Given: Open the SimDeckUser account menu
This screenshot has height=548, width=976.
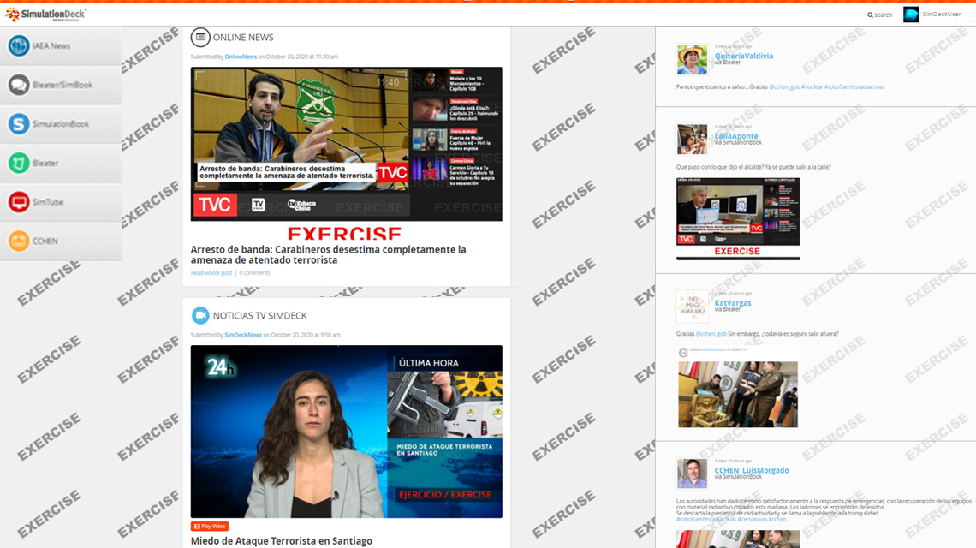Looking at the screenshot, I should [941, 15].
